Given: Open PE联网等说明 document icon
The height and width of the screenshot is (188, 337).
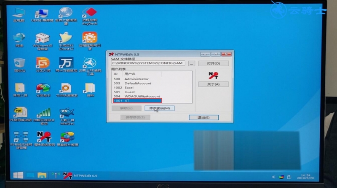Looking at the screenshot, I should tap(21, 114).
